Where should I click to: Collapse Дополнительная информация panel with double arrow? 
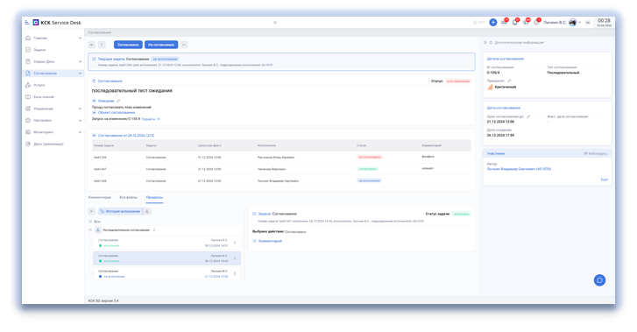click(485, 42)
